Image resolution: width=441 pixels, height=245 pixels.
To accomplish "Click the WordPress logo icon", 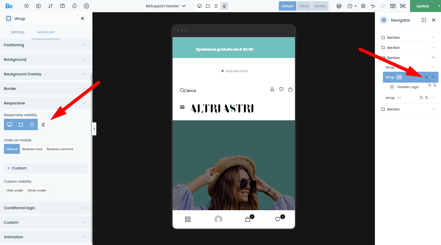I will [339, 6].
